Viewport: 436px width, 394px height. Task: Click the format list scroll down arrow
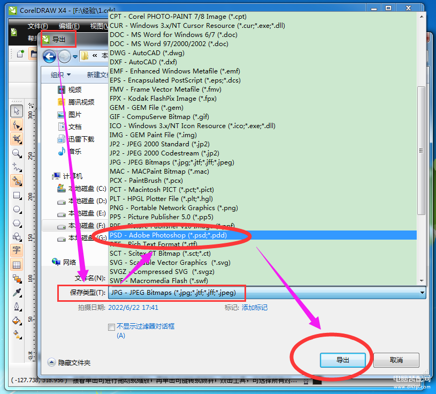422,280
